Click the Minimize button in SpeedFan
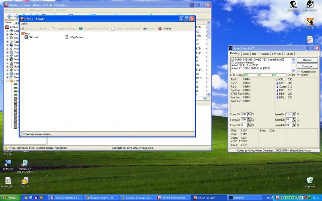This screenshot has height=201, width=322. [x=307, y=60]
